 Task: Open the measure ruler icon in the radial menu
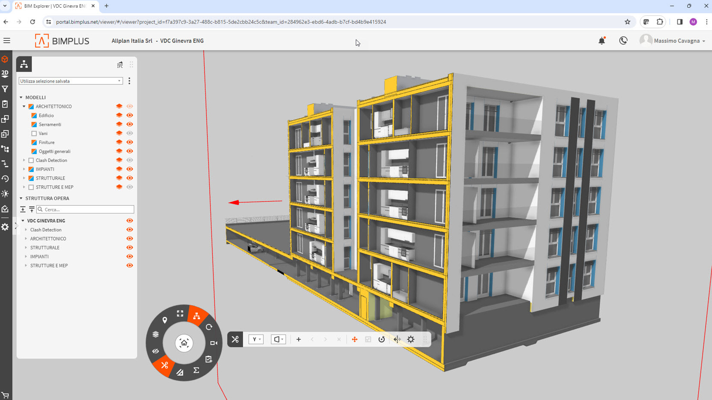tap(180, 372)
